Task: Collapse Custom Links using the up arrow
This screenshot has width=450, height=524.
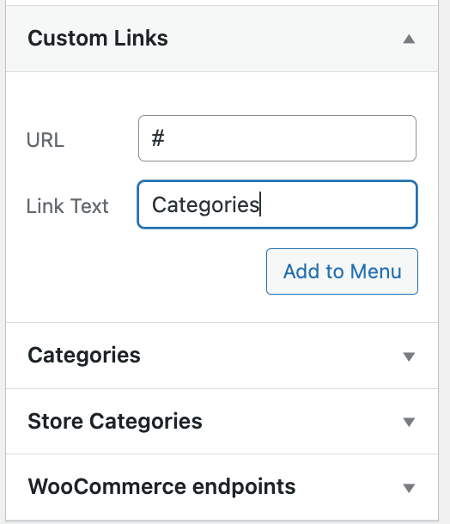Action: pyautogui.click(x=409, y=40)
